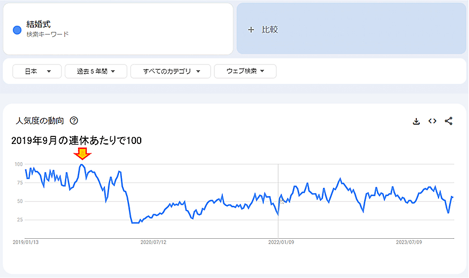Open the すべてのカテゴリ dropdown
This screenshot has height=278, width=469.
point(168,71)
